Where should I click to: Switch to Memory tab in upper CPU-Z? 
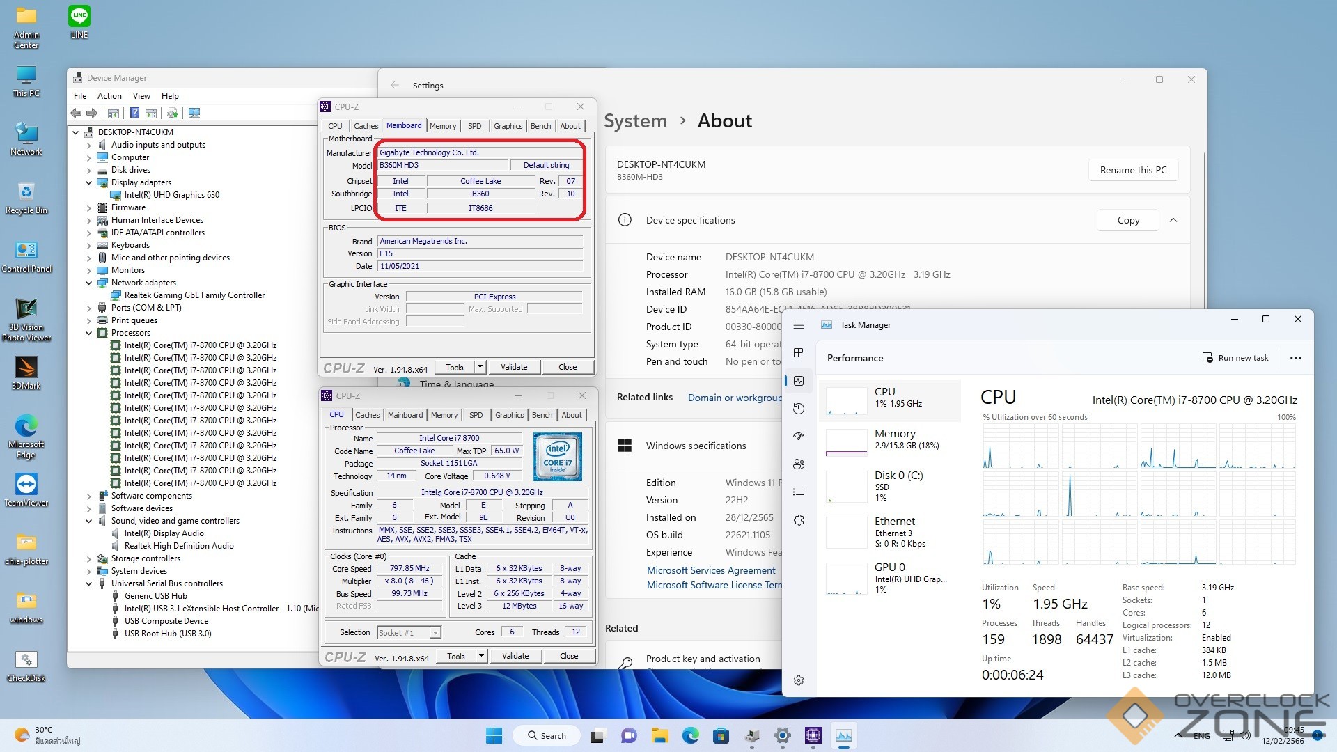coord(443,126)
